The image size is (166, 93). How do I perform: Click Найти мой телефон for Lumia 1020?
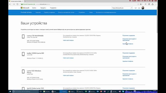tap(68, 75)
